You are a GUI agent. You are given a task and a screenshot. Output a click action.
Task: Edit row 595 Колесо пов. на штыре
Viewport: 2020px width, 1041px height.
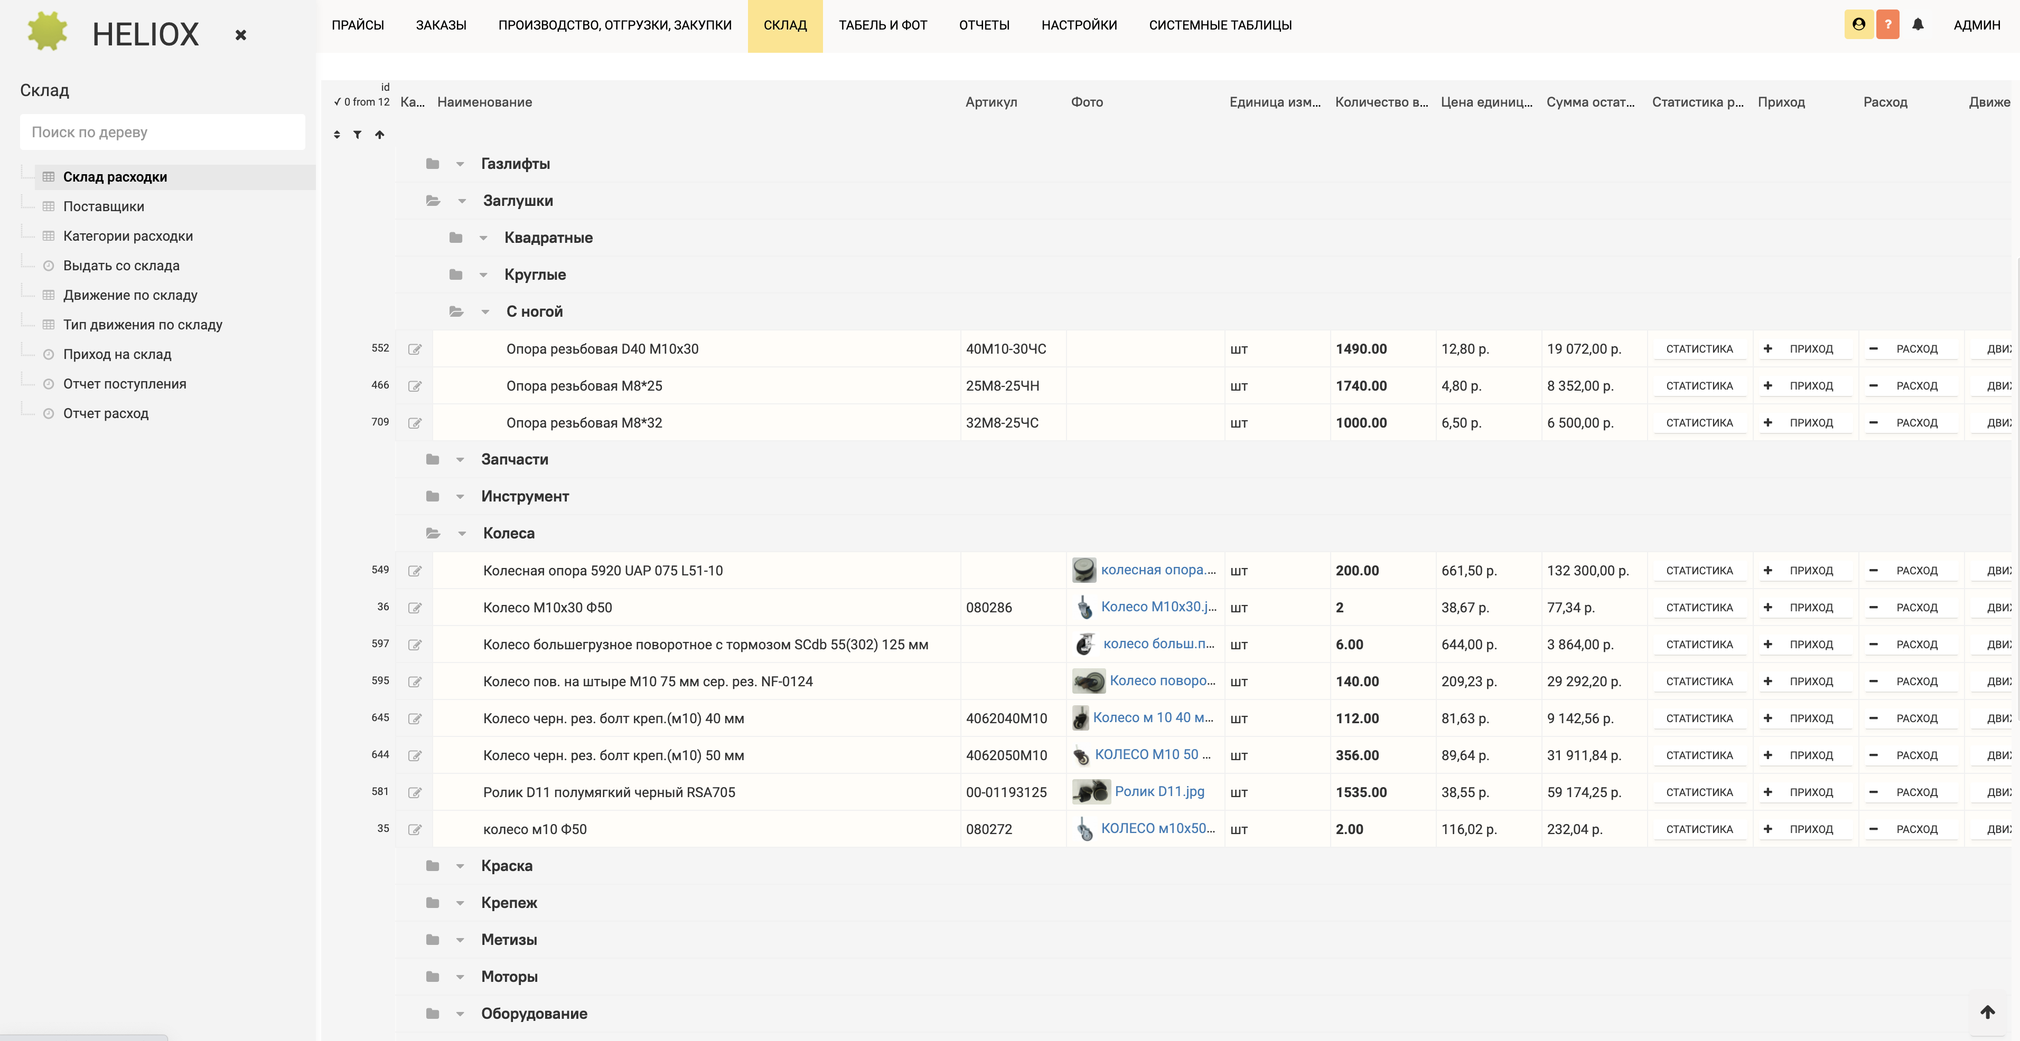tap(415, 682)
